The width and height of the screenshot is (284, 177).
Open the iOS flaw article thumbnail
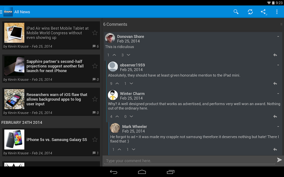[x=14, y=99]
